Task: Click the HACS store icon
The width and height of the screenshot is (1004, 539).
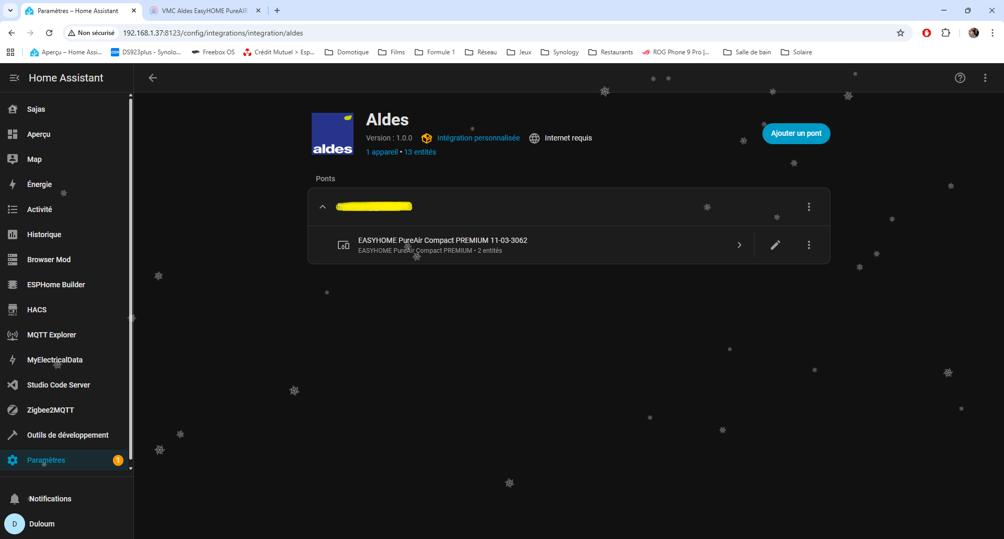Action: [13, 310]
